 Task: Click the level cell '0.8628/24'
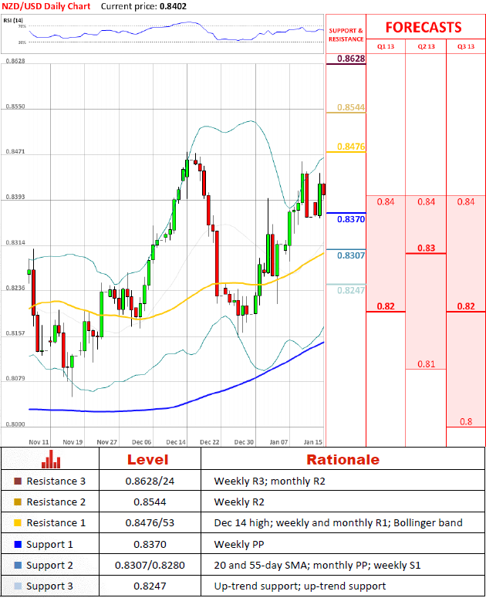coord(150,481)
